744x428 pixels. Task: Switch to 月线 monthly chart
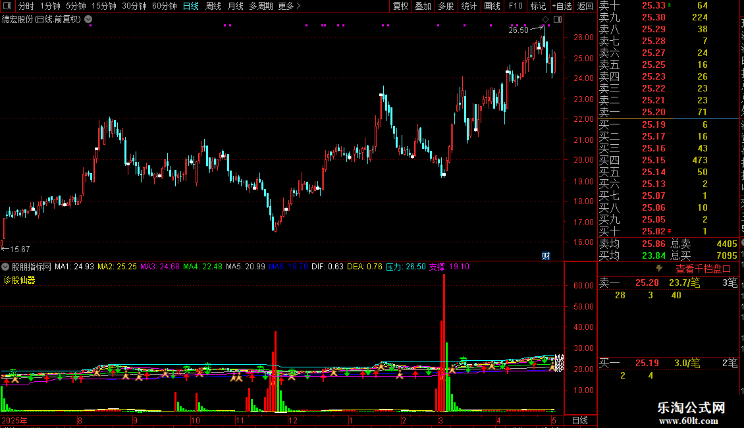click(x=235, y=6)
